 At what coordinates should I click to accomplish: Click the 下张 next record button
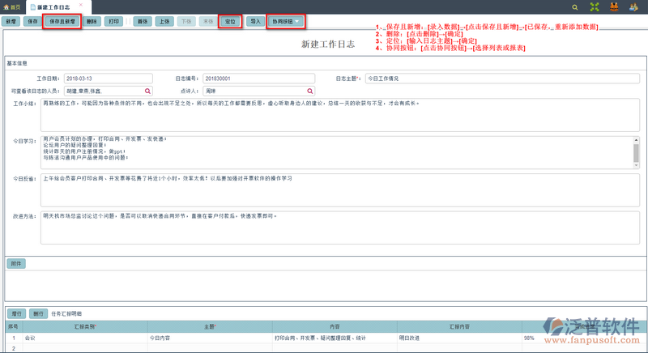click(186, 22)
